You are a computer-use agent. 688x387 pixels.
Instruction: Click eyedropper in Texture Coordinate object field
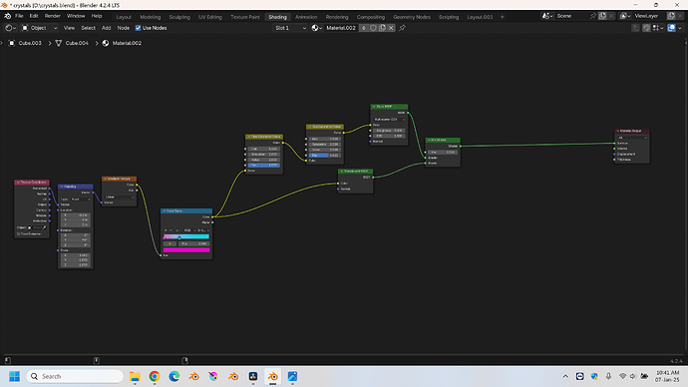tap(44, 227)
